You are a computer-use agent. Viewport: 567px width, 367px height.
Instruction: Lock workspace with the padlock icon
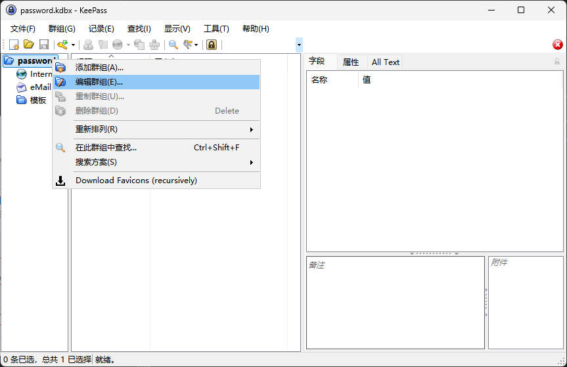click(x=212, y=45)
